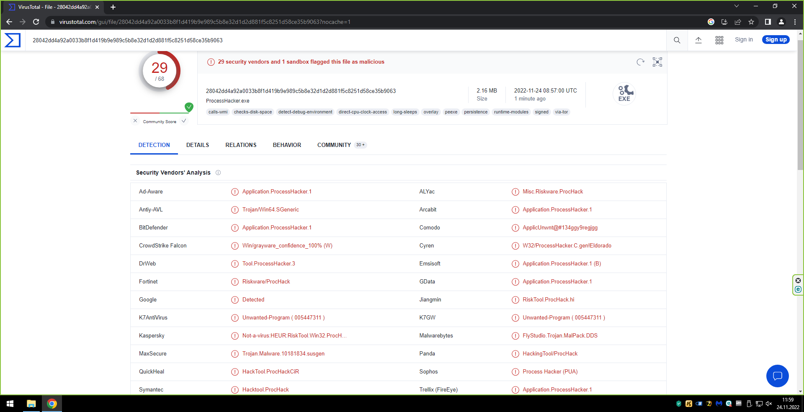Open the Windows Start menu
The image size is (804, 412).
tap(10, 404)
